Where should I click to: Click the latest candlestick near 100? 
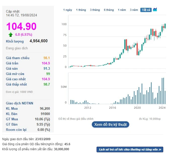point(165,26)
